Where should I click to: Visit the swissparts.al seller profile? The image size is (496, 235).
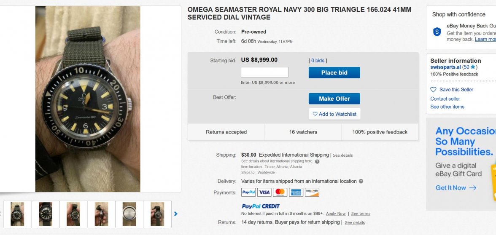445,67
